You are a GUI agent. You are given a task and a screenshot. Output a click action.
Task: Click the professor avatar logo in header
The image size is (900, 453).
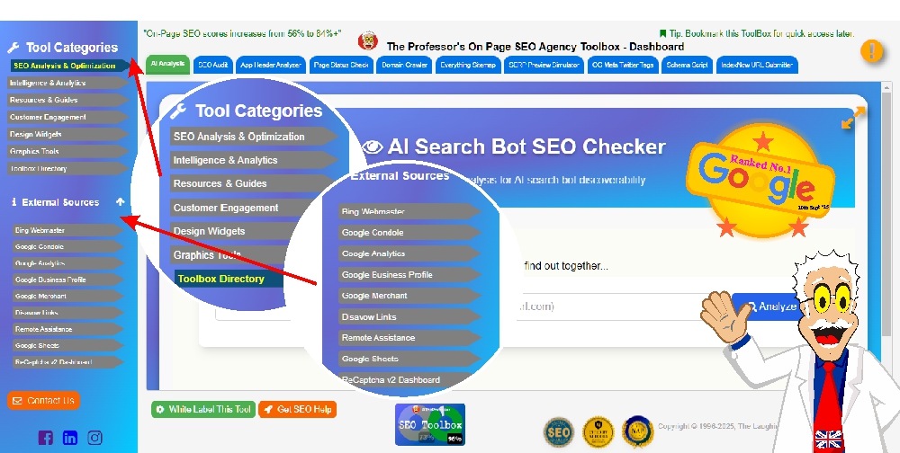(367, 42)
